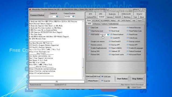The height and width of the screenshot is (97, 172).
Task: Select the Reboot fastboot option
Action: 117,34
